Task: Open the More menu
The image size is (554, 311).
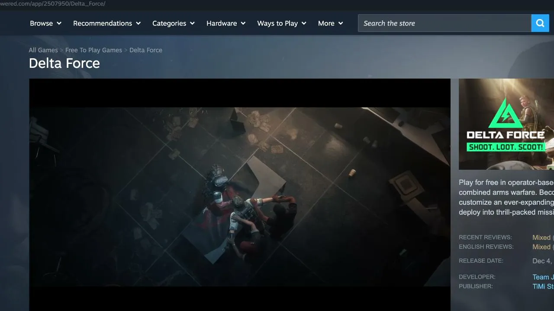Action: point(331,23)
